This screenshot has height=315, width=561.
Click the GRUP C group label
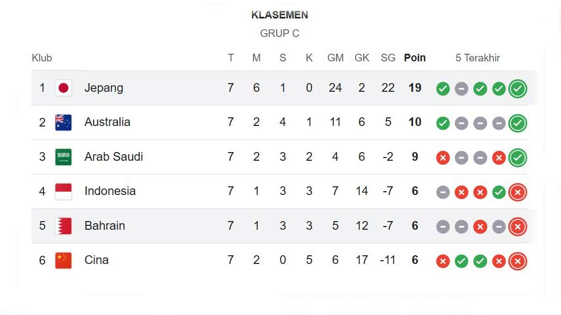[279, 33]
